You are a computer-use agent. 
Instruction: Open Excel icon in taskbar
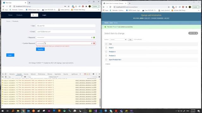90,111
